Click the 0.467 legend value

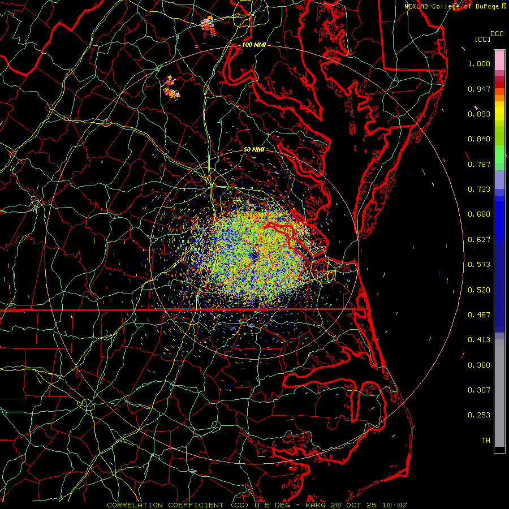479,315
